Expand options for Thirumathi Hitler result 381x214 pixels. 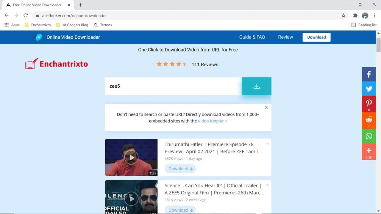coord(267,144)
